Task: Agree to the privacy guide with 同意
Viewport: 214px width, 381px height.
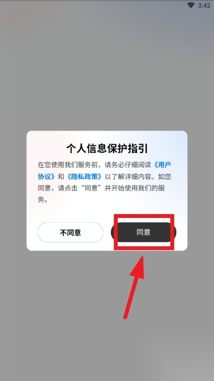Action: [144, 232]
